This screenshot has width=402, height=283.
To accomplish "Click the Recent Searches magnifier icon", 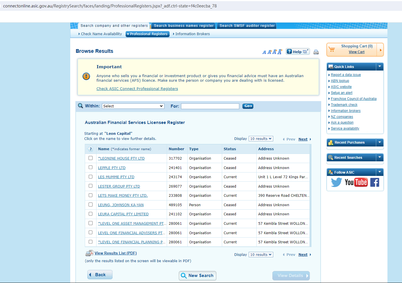I will [x=331, y=158].
